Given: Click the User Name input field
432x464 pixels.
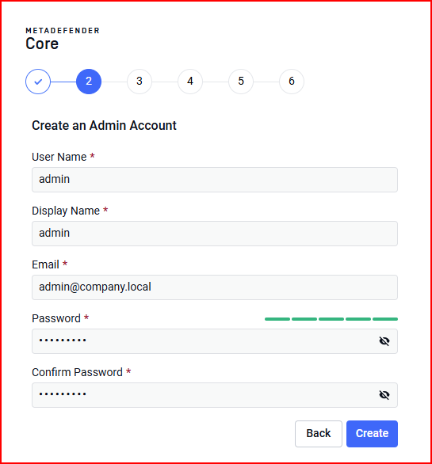Looking at the screenshot, I should (215, 180).
